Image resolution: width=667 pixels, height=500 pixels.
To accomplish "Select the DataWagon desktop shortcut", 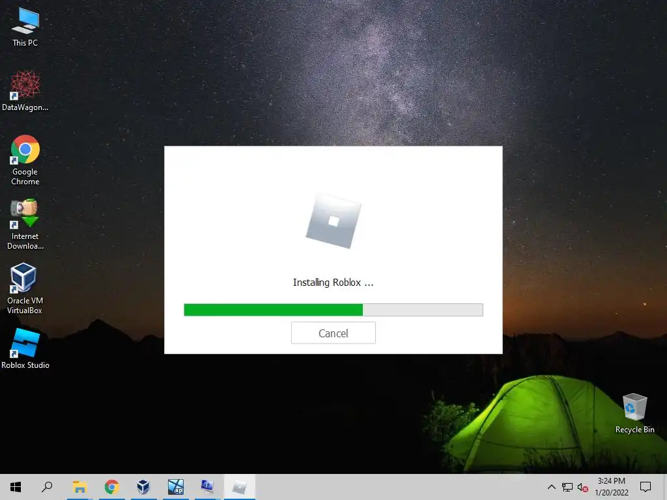I will 25,91.
